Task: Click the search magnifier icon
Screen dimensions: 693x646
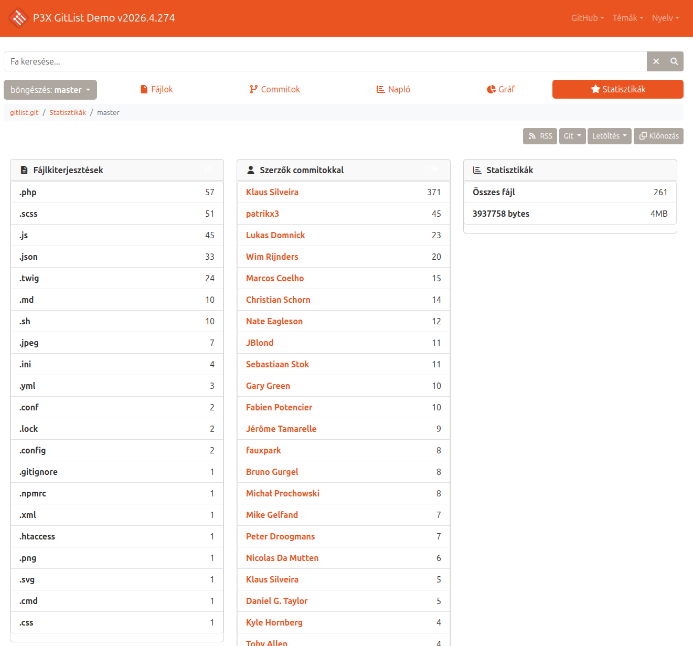Action: pyautogui.click(x=674, y=61)
